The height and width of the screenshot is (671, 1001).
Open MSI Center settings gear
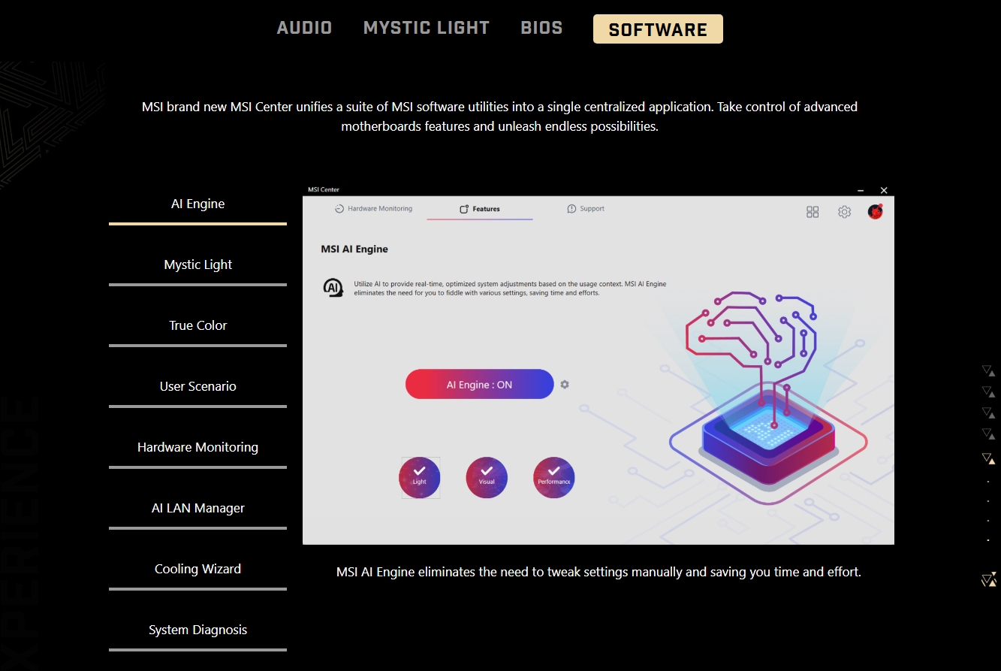[x=844, y=213]
